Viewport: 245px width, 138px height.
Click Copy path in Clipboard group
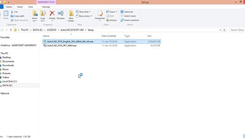17,16
